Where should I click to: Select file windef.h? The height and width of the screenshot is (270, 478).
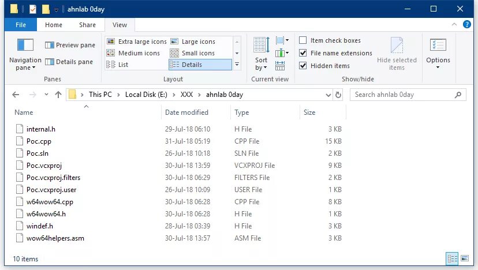click(x=40, y=226)
